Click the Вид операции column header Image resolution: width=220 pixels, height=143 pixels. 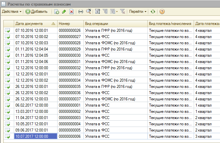(x=115, y=24)
